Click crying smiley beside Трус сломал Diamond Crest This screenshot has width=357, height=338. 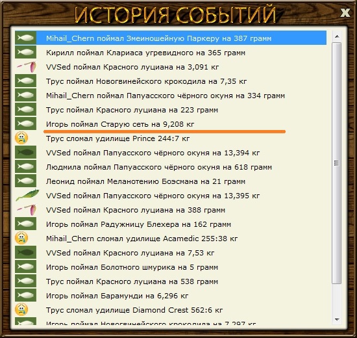click(x=21, y=309)
